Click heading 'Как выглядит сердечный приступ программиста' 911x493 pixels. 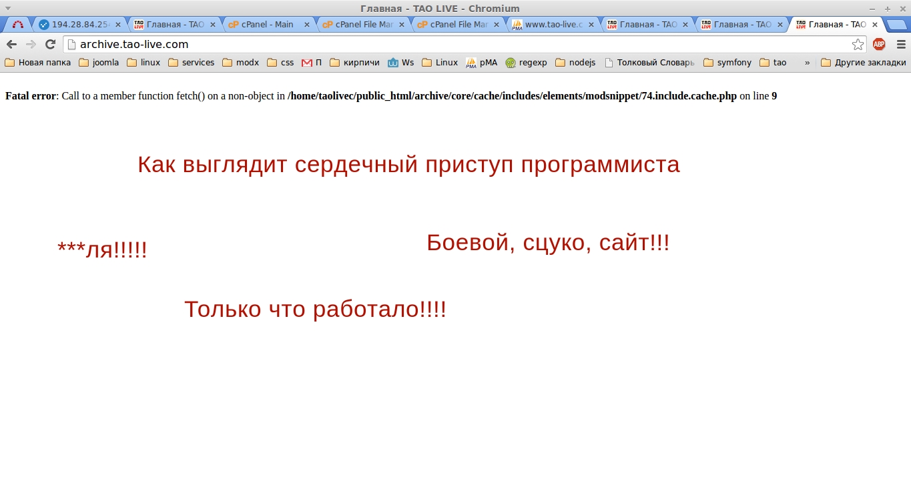[408, 165]
